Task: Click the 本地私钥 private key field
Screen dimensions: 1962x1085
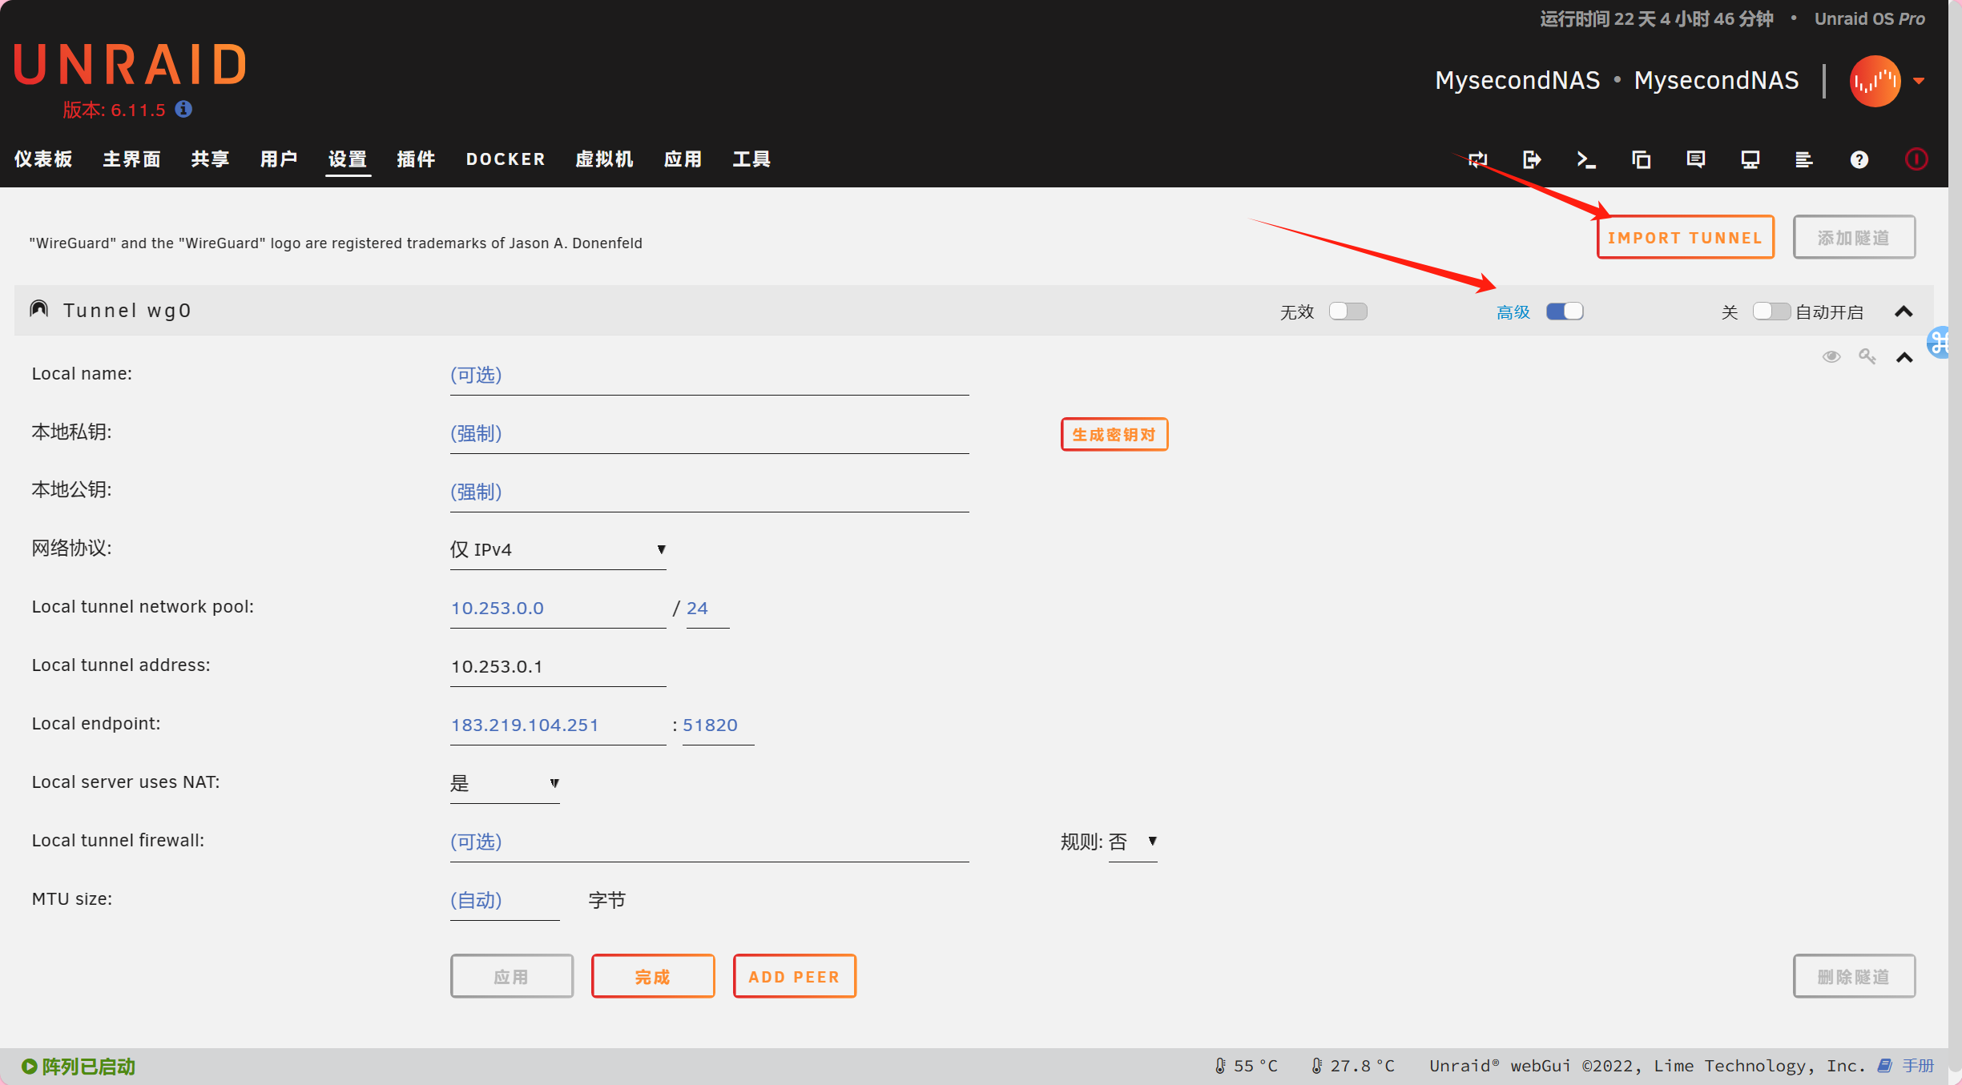Action: coord(709,433)
